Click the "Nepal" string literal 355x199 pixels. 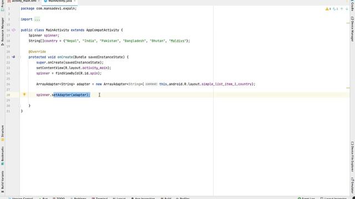point(72,41)
